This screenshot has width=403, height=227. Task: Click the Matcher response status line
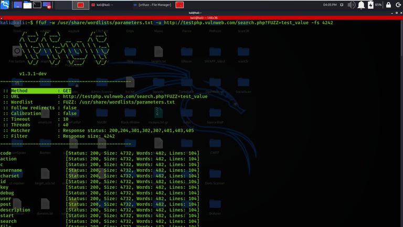pos(99,130)
